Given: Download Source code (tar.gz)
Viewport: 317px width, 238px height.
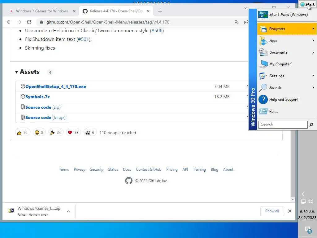Looking at the screenshot, I should tap(45, 117).
